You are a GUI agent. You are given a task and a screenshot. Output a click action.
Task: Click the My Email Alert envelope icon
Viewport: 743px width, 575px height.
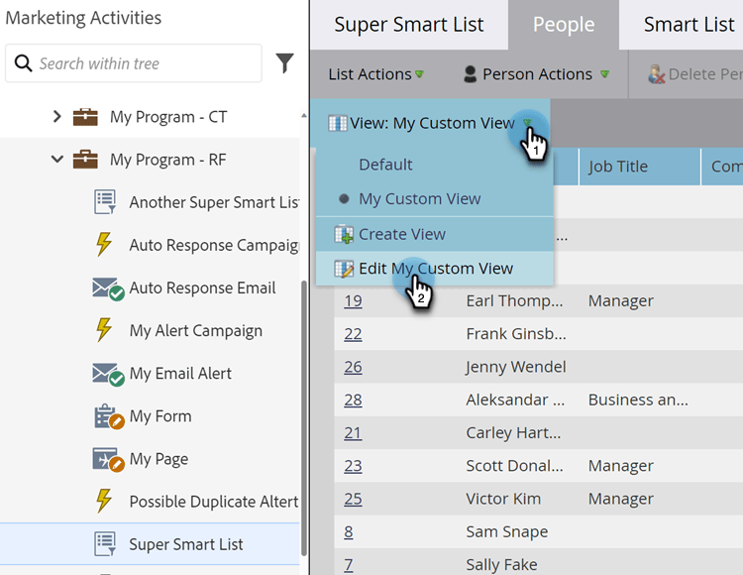coord(107,374)
